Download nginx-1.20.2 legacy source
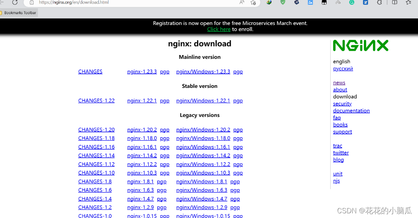Image resolution: width=418 pixels, height=218 pixels. pos(142,130)
